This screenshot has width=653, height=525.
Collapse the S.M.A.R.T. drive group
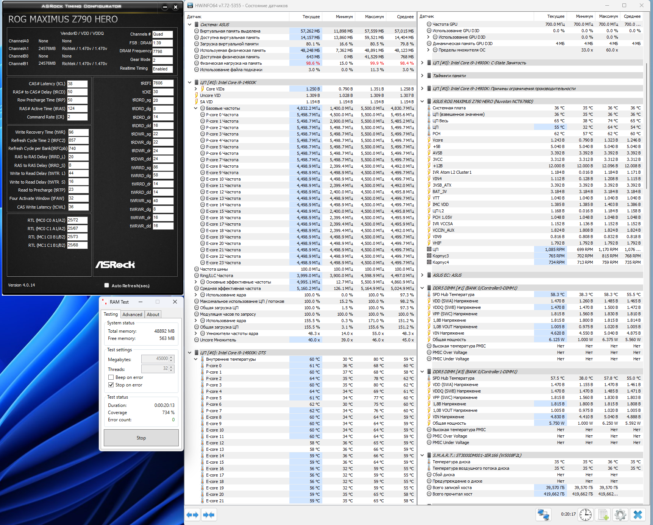(422, 455)
